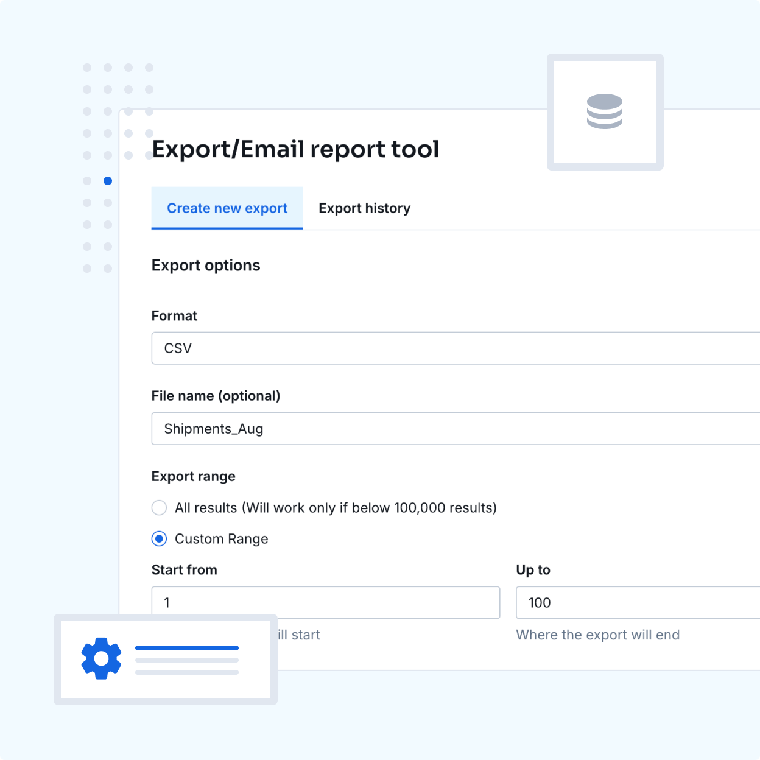
Task: Open the Create new export tab
Action: point(227,208)
